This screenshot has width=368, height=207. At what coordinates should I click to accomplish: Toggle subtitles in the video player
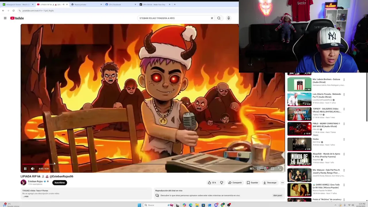coord(258,169)
